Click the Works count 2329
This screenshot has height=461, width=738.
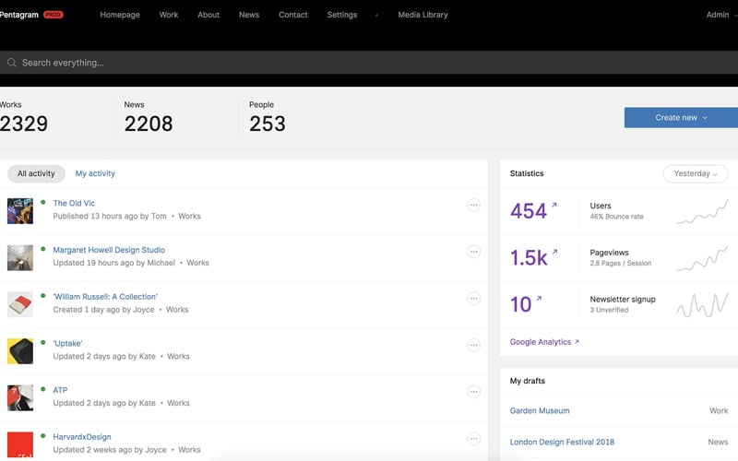(x=24, y=124)
